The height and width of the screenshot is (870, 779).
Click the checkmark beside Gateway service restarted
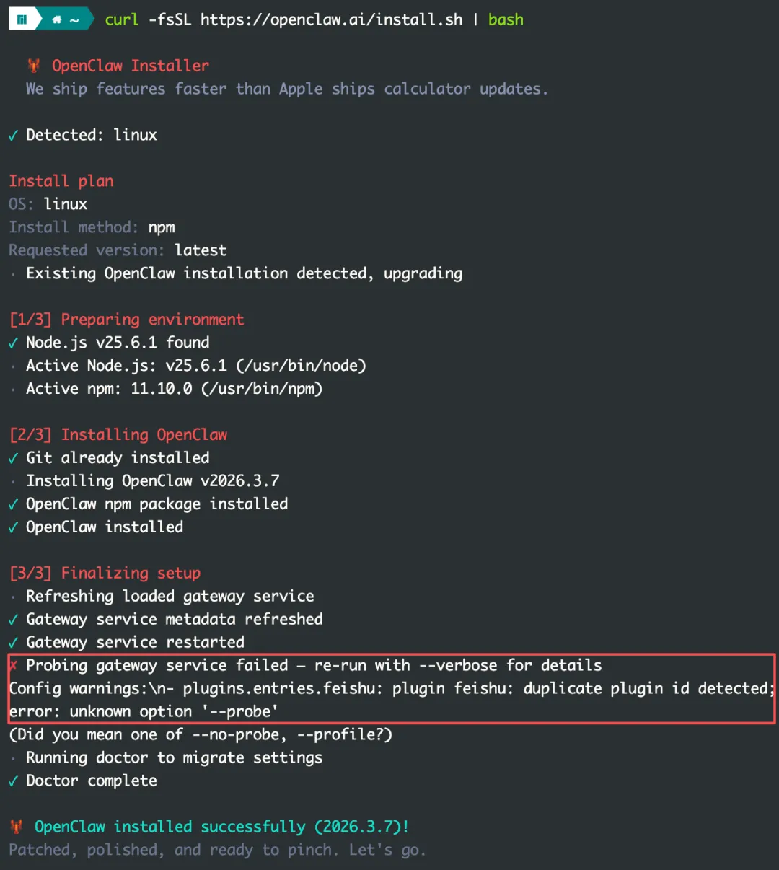[x=13, y=643]
